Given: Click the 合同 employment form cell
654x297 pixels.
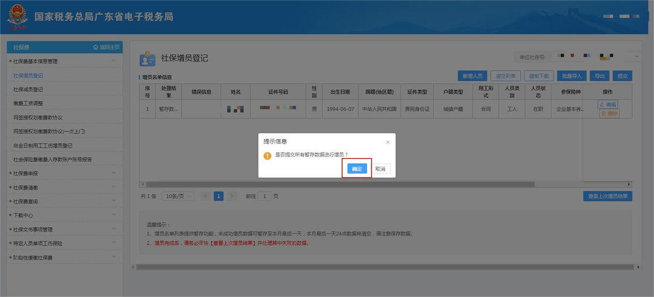Looking at the screenshot, I should coord(486,109).
